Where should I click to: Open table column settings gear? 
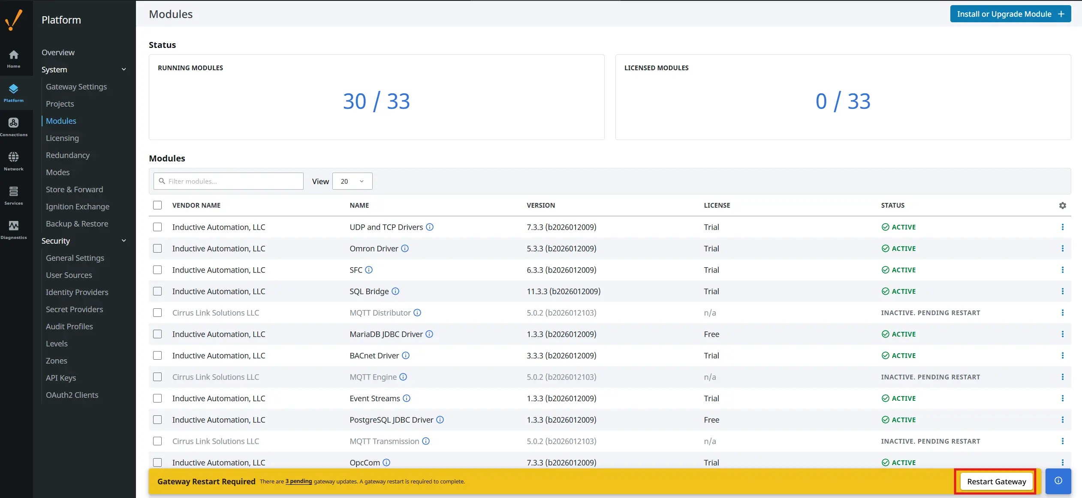1062,206
